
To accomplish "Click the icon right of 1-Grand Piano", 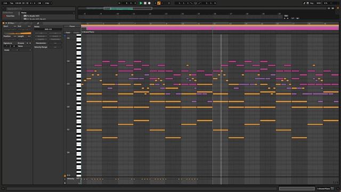I will coord(332,188).
